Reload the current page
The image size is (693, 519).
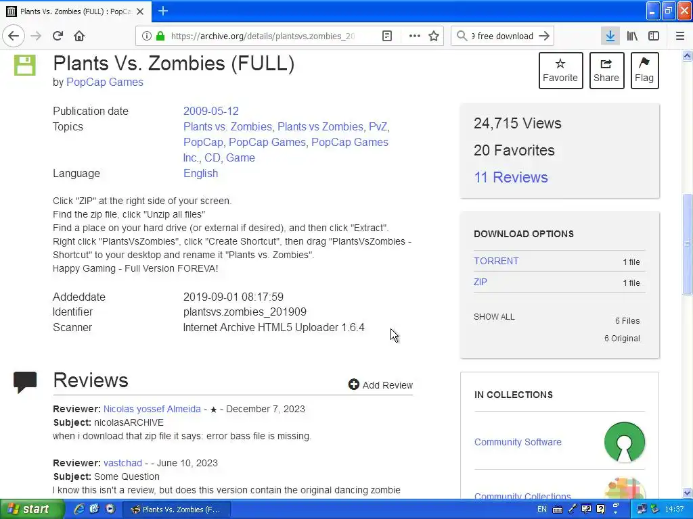[58, 36]
